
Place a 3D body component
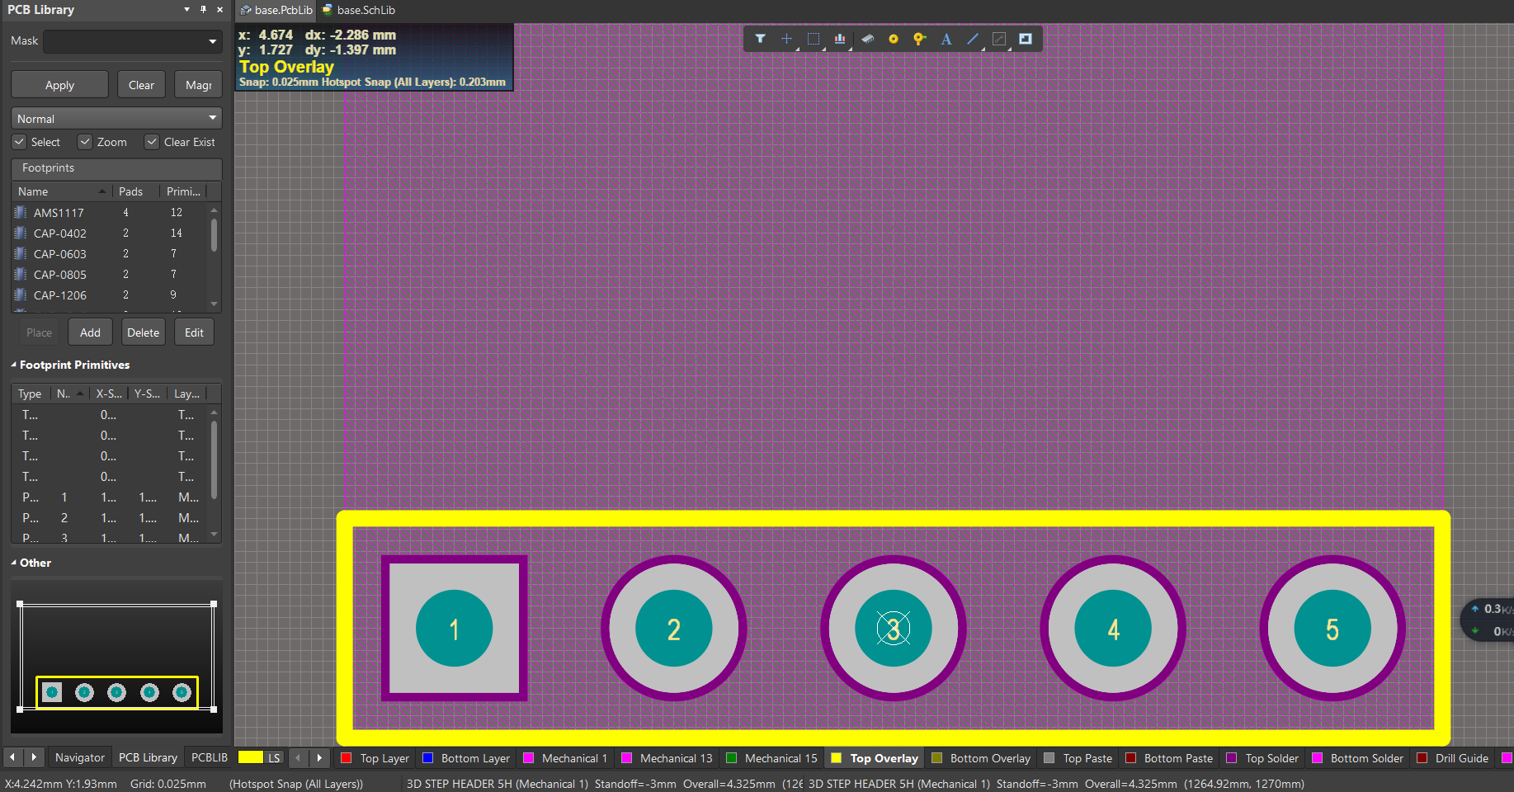(867, 39)
